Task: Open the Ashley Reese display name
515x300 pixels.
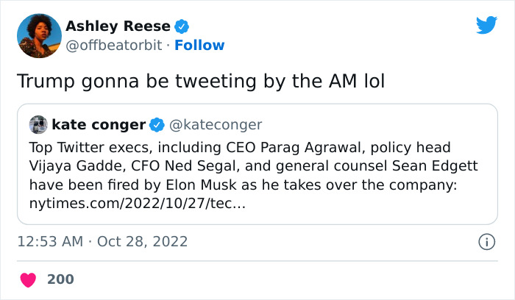Action: [118, 26]
